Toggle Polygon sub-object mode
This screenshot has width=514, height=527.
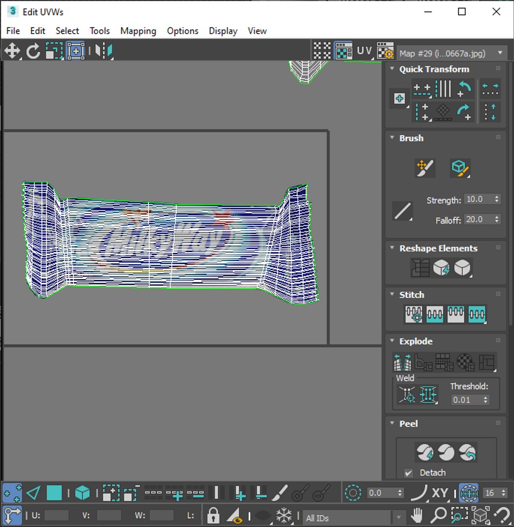point(54,493)
